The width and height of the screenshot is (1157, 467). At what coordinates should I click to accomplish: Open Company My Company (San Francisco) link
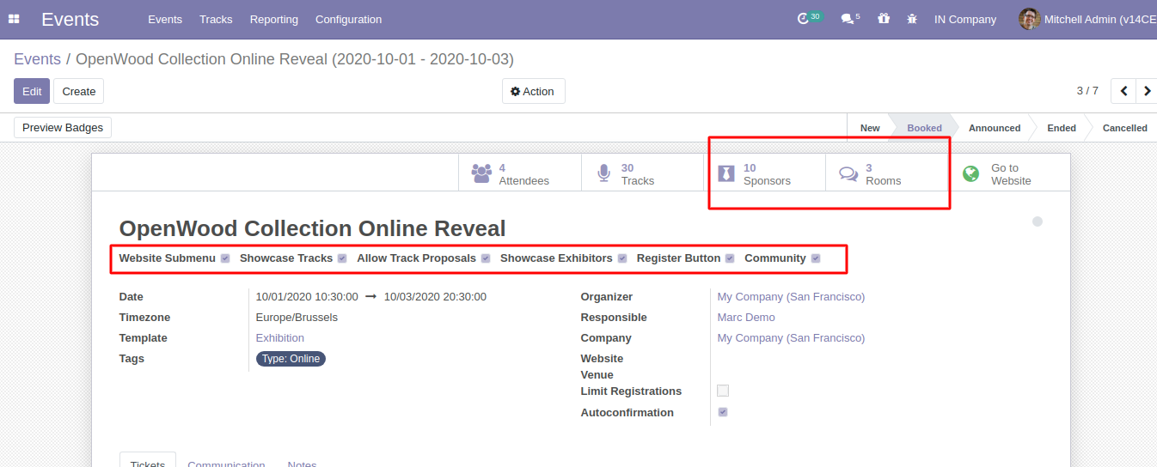tap(791, 338)
